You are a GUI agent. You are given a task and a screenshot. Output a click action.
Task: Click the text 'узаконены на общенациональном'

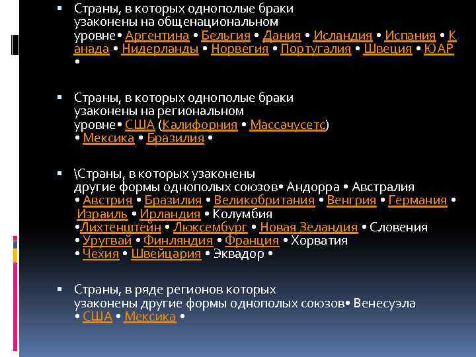click(x=176, y=22)
